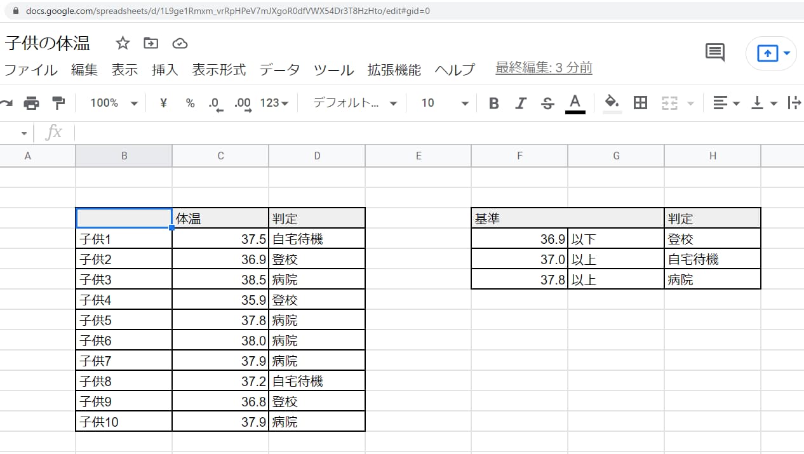Click the browser address bar URL

pyautogui.click(x=228, y=11)
